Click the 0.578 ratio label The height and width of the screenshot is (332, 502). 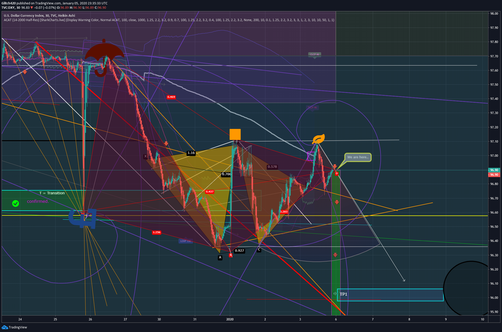point(272,167)
